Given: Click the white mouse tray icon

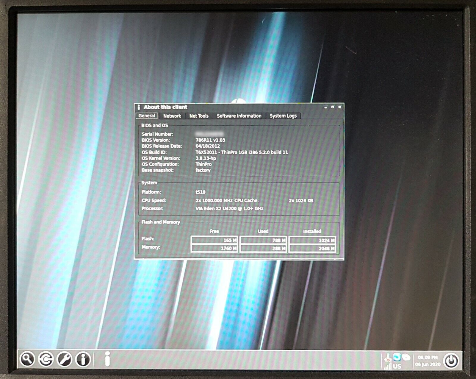Looking at the screenshot, I should (406, 357).
